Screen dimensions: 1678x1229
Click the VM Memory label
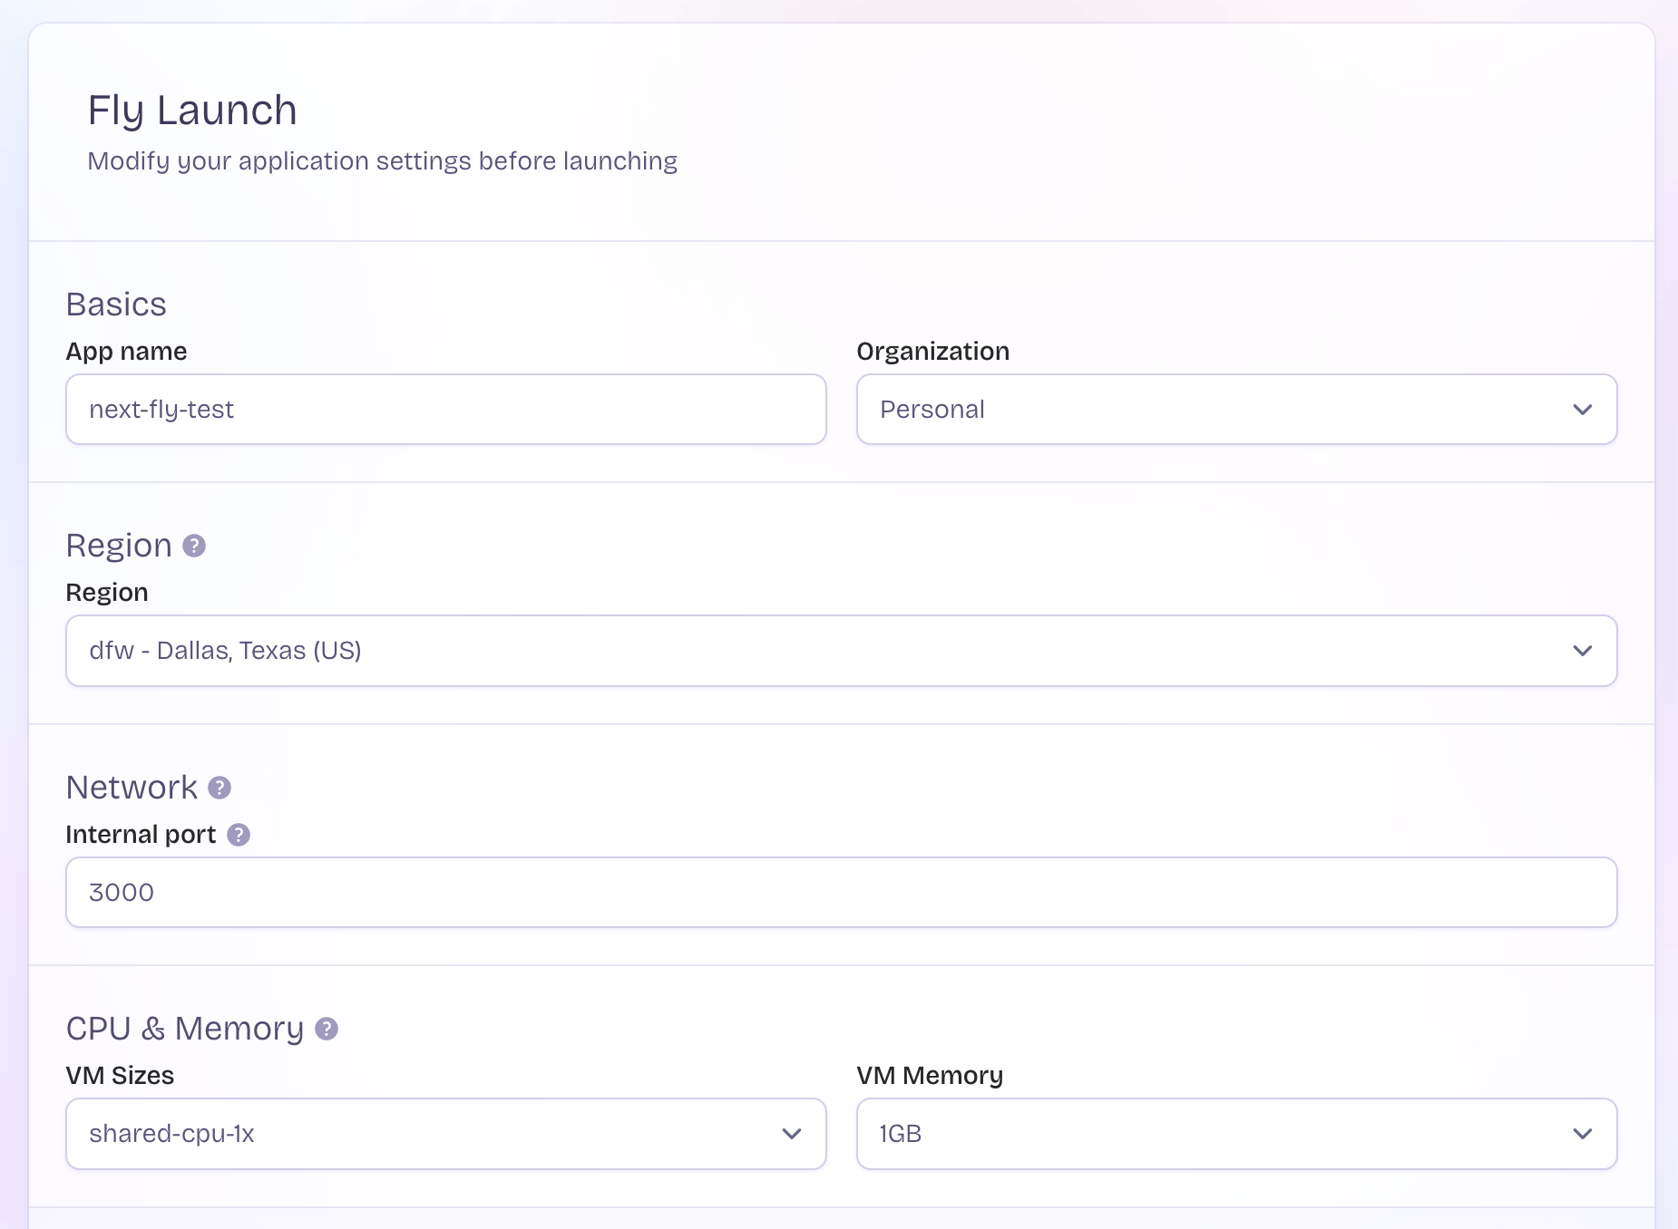click(x=930, y=1076)
